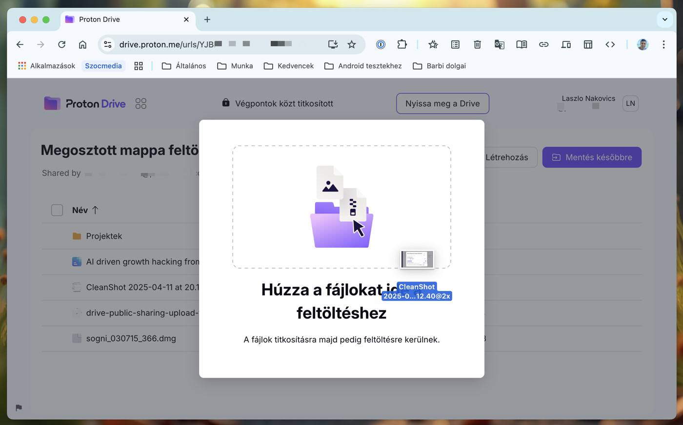
Task: Select the Proton Drive browser tab
Action: [x=128, y=19]
